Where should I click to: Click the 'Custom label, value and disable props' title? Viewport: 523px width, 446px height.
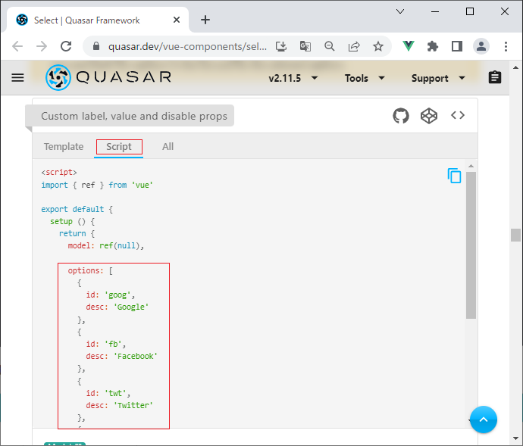[x=134, y=116]
